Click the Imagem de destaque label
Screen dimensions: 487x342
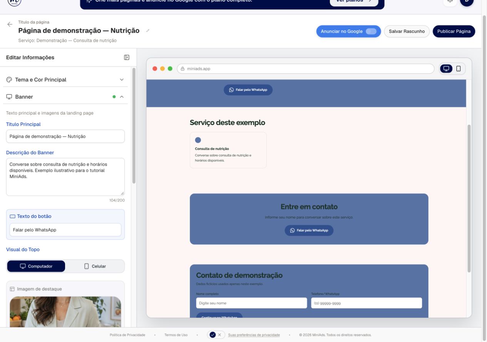click(39, 289)
